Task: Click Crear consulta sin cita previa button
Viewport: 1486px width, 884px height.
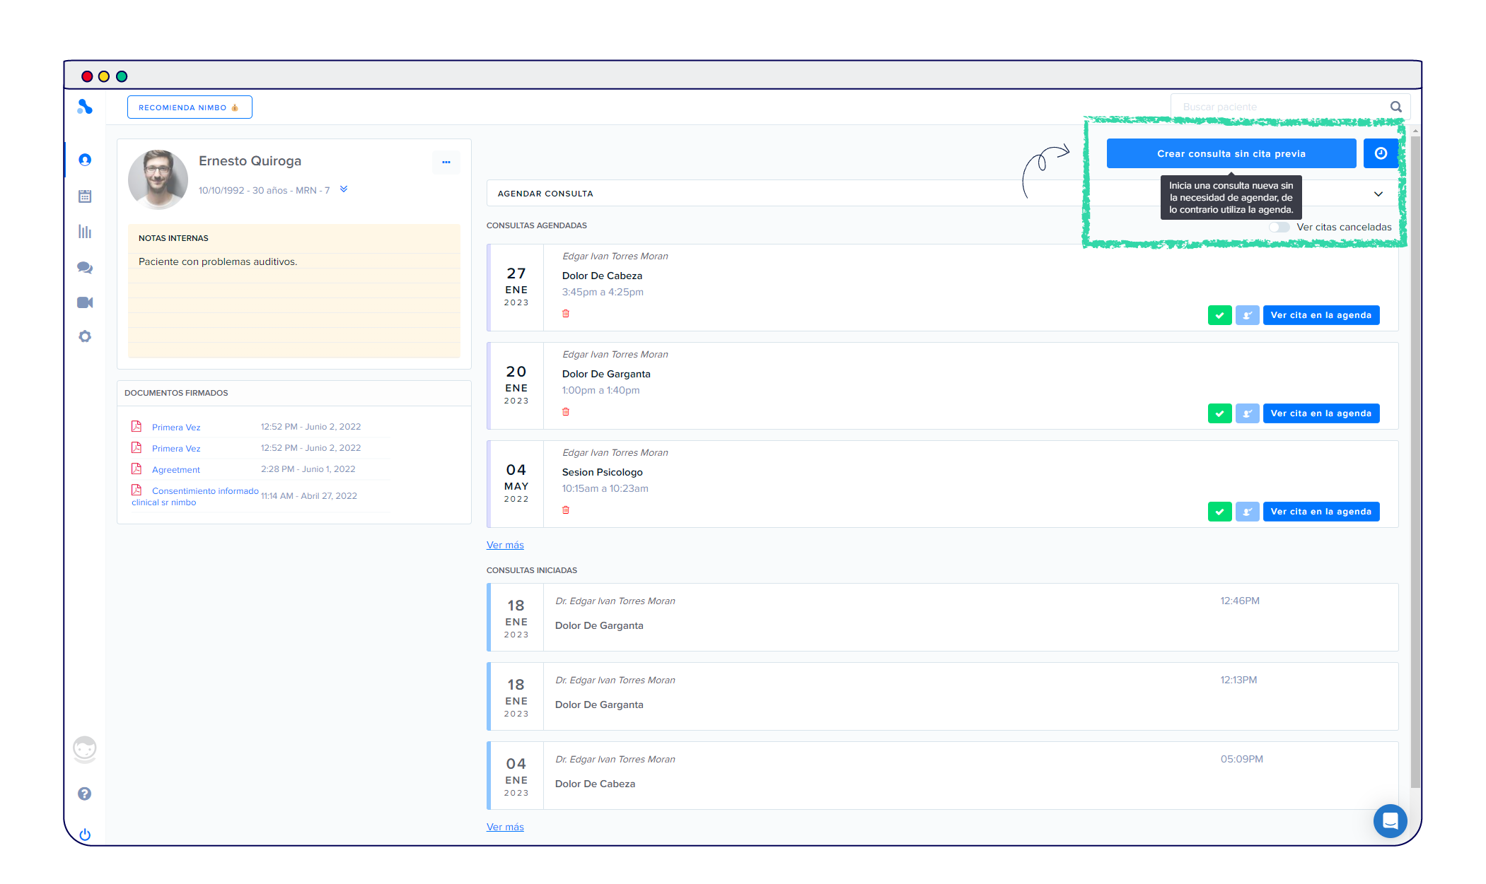Action: tap(1231, 153)
